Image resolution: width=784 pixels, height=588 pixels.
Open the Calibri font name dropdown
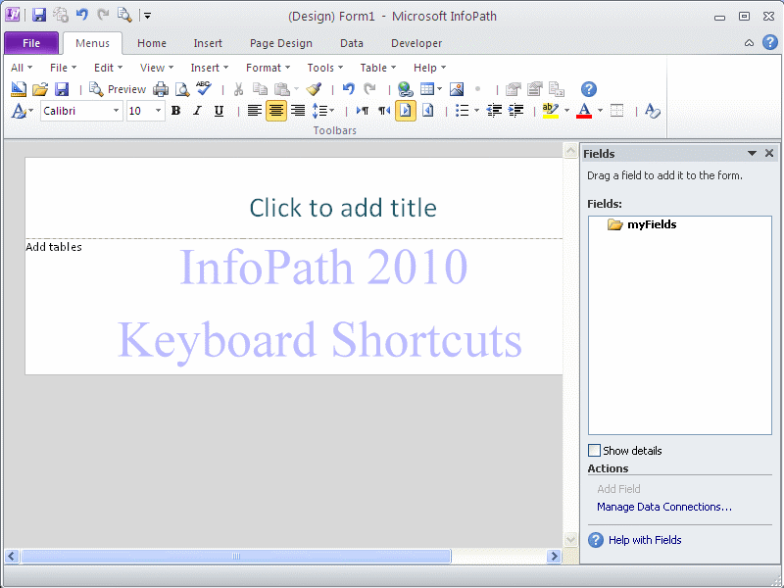[116, 111]
